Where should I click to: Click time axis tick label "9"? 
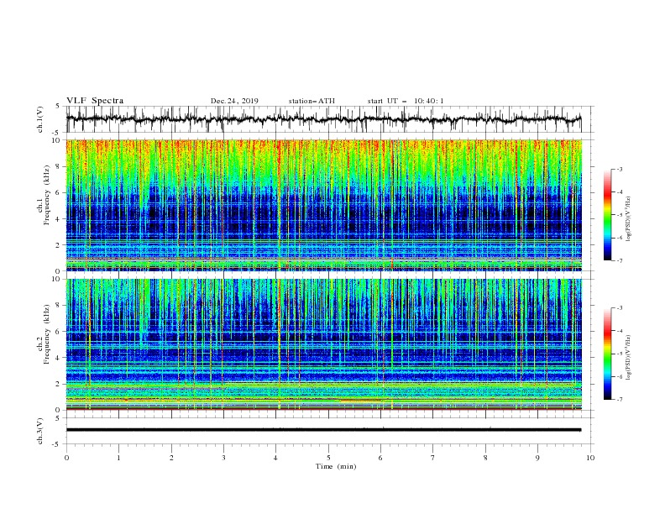[x=537, y=458]
